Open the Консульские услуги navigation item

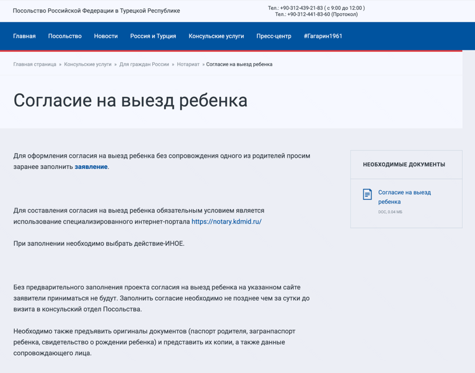[x=216, y=36]
